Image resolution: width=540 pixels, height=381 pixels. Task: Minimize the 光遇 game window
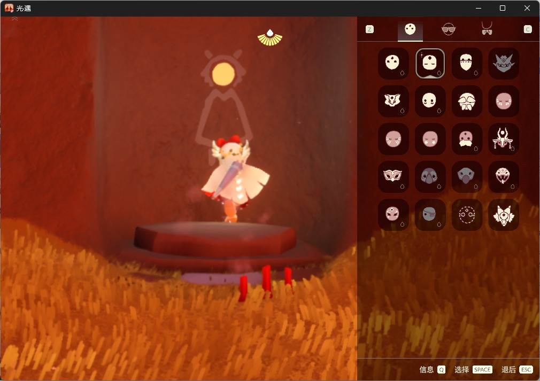click(x=479, y=8)
